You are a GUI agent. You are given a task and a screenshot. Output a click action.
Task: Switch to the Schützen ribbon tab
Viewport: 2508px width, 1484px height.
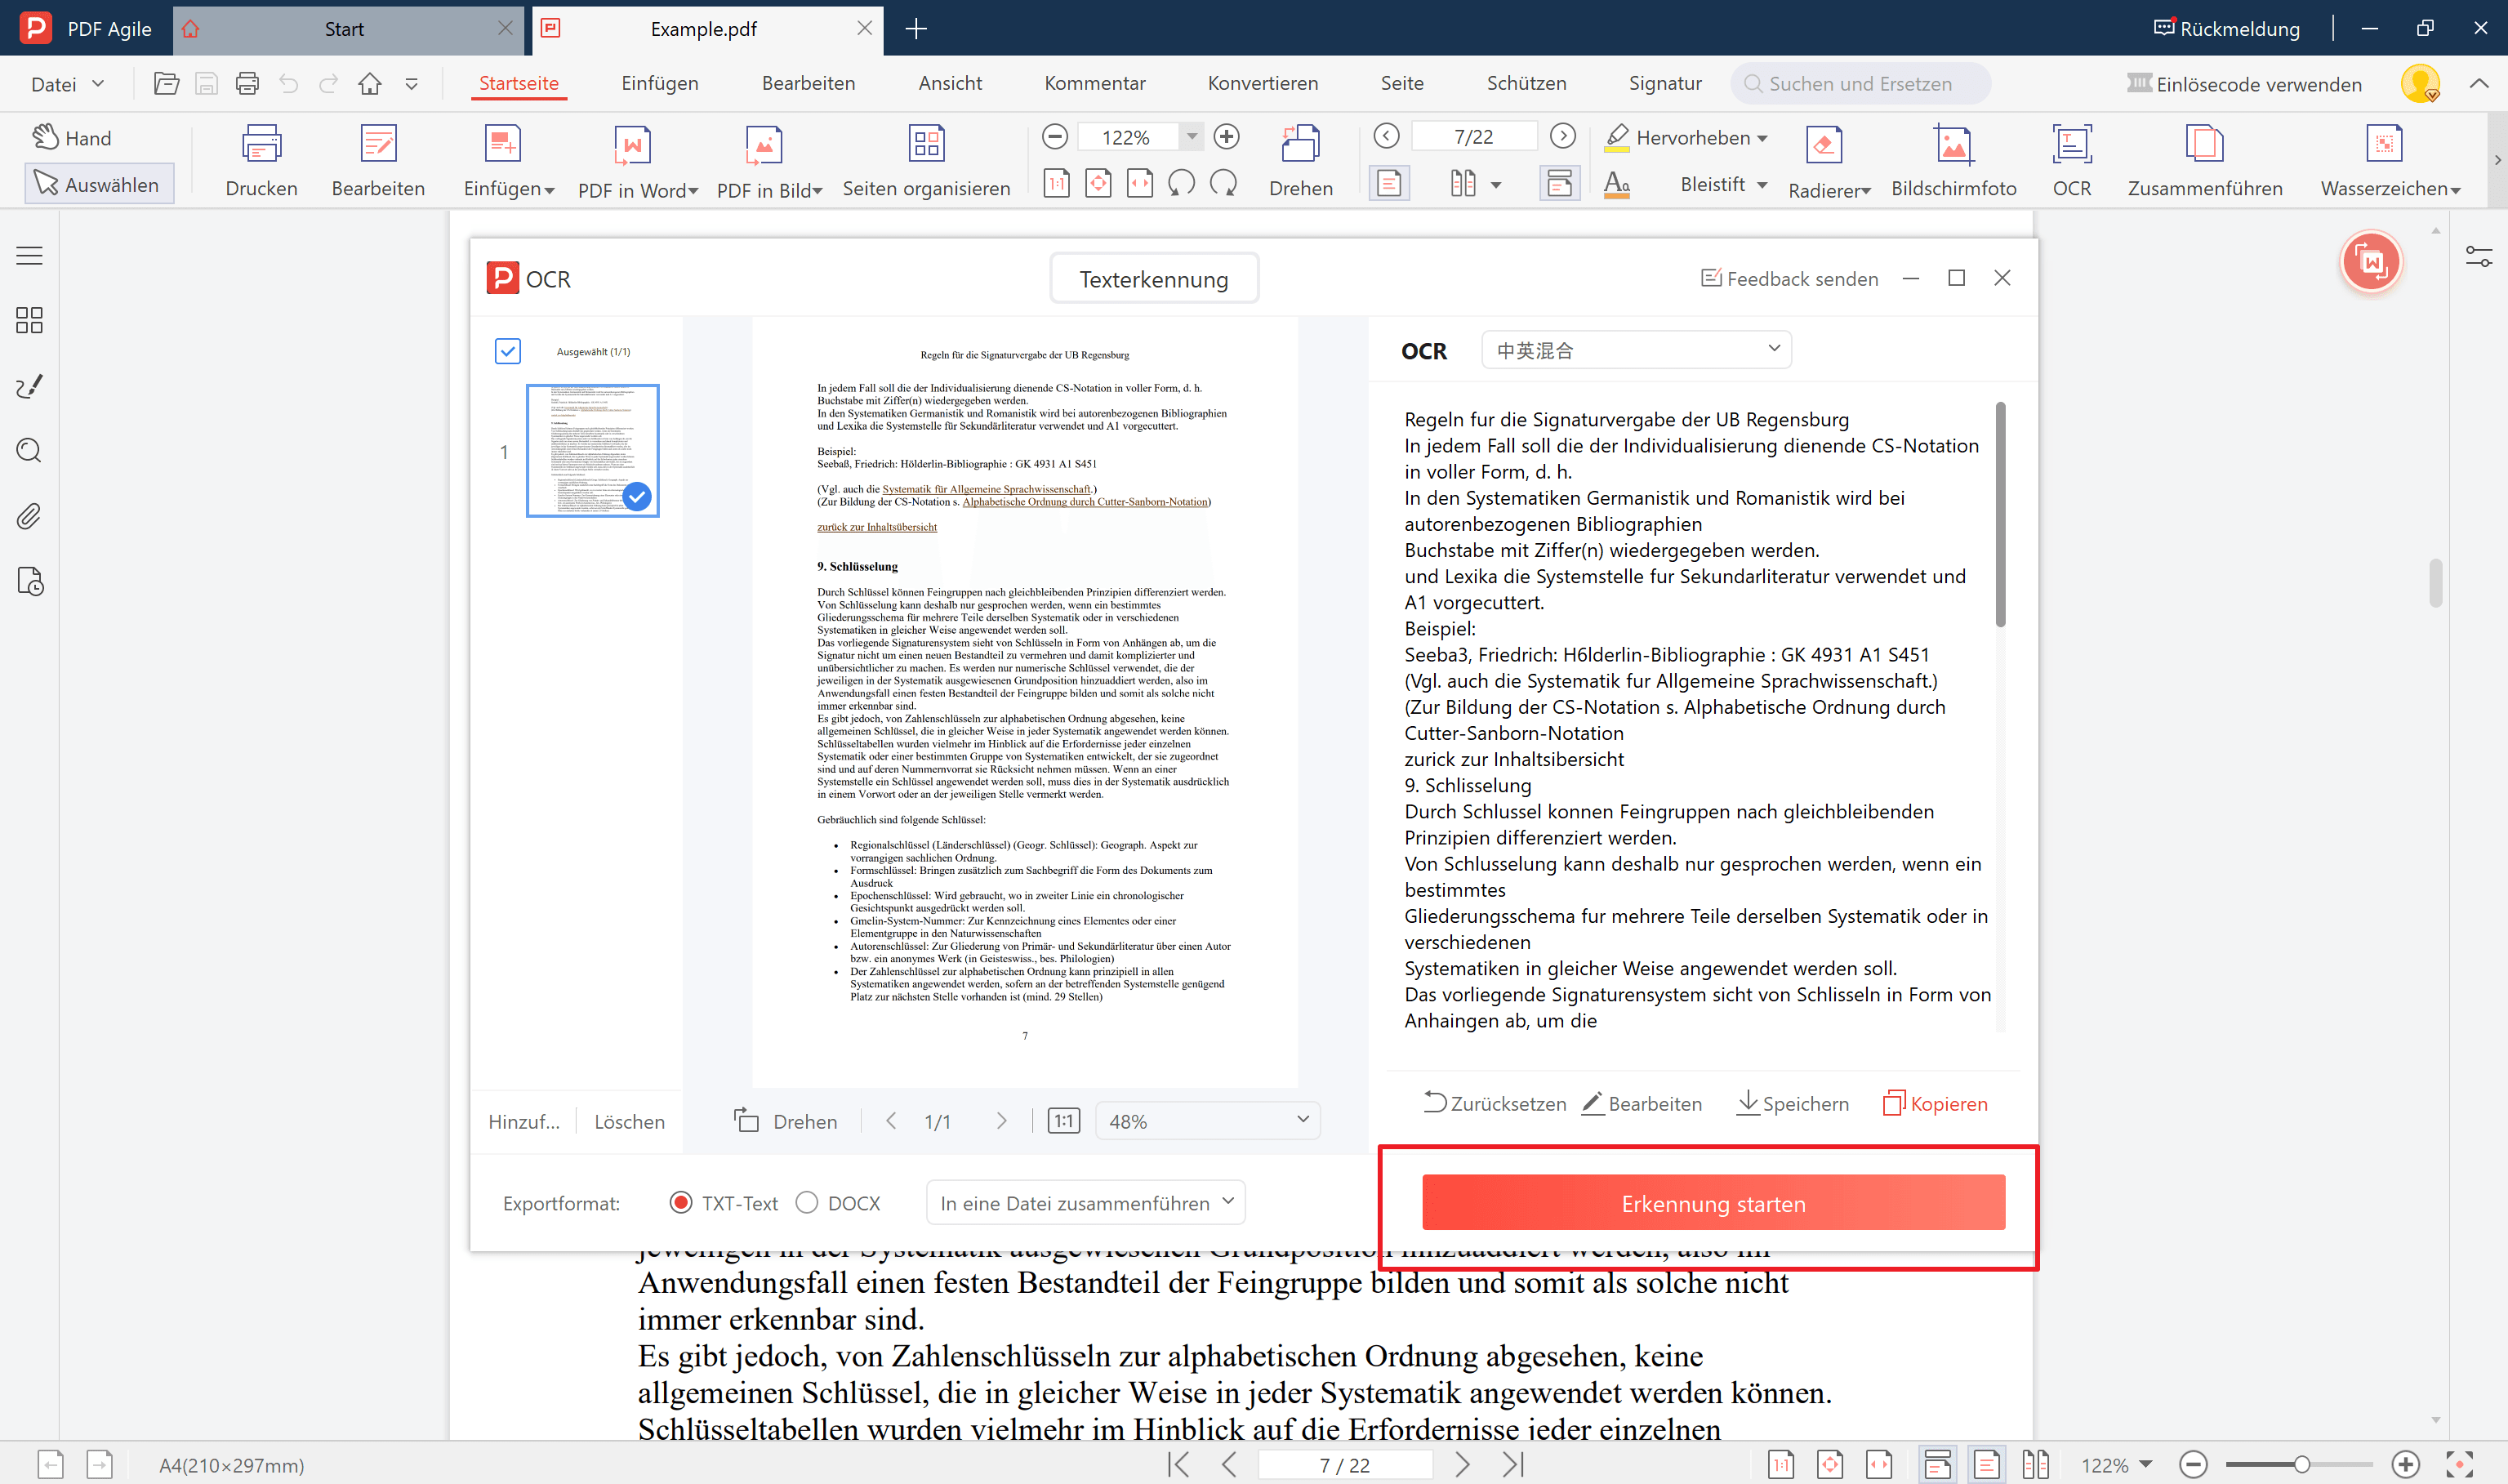(x=1526, y=83)
